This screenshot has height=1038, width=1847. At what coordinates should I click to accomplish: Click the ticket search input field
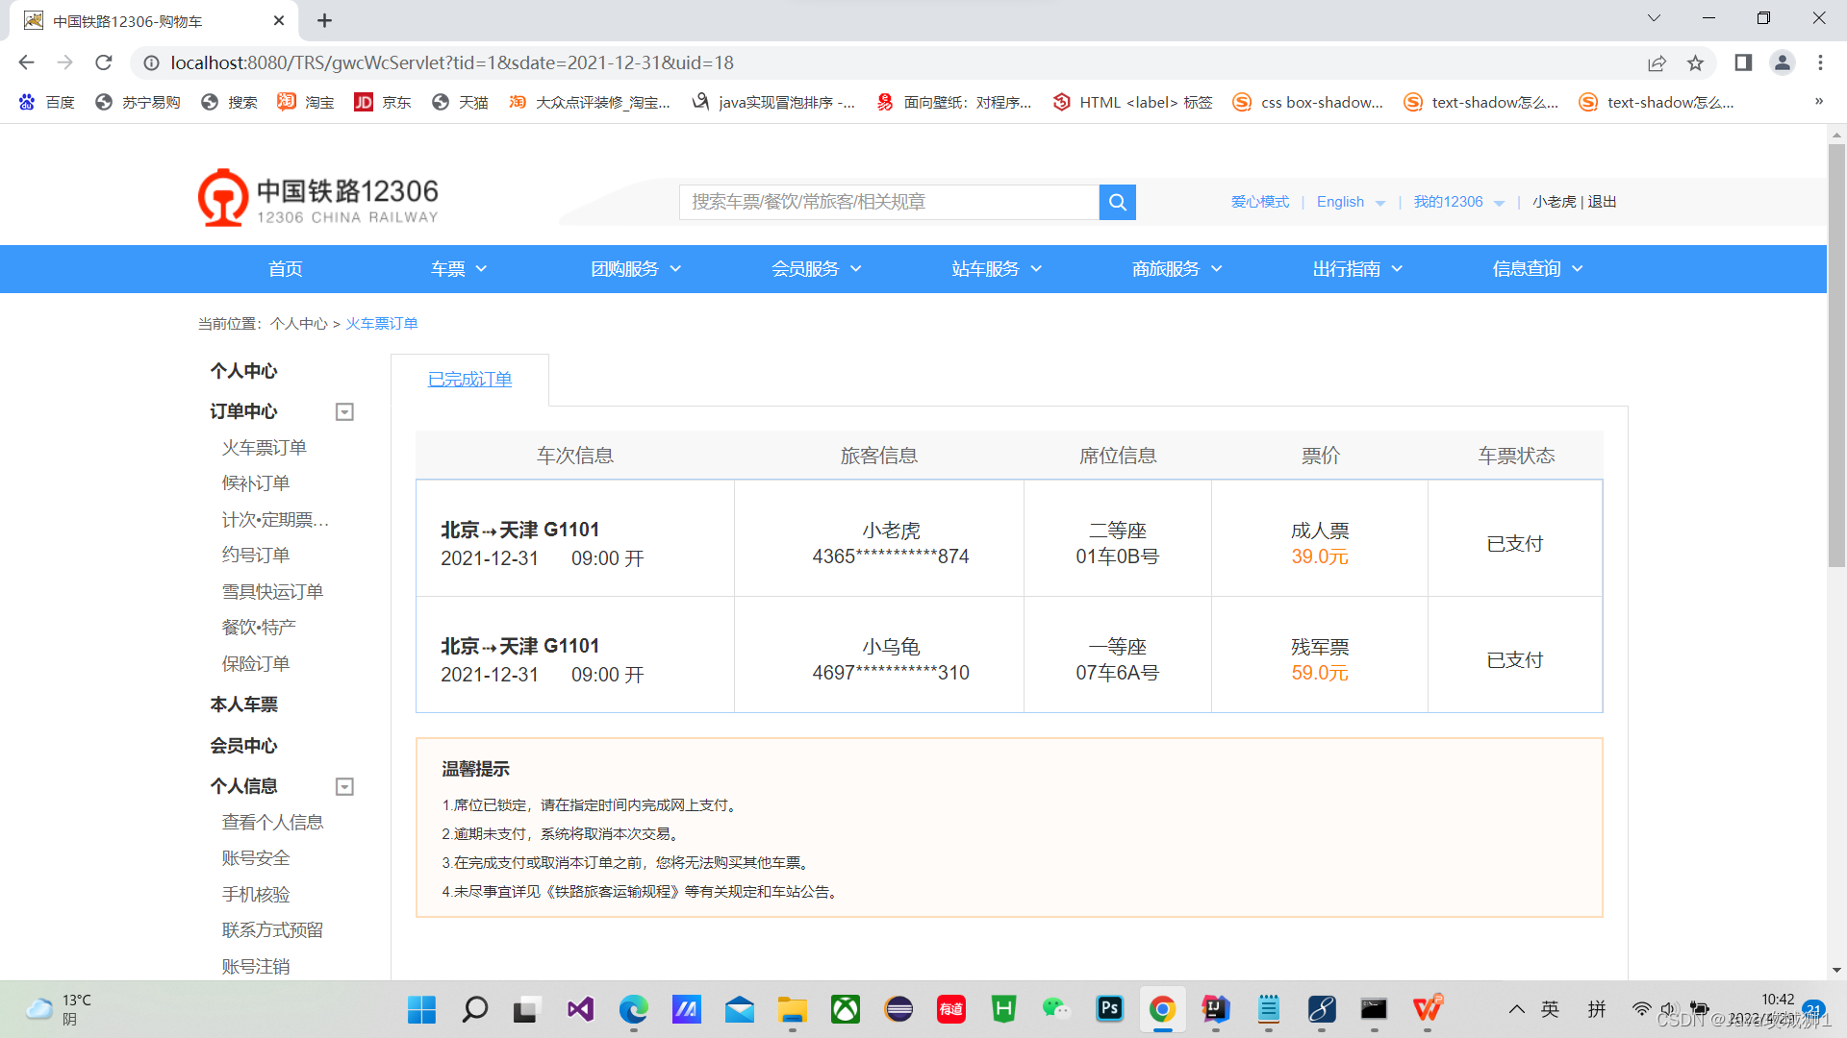pyautogui.click(x=889, y=202)
